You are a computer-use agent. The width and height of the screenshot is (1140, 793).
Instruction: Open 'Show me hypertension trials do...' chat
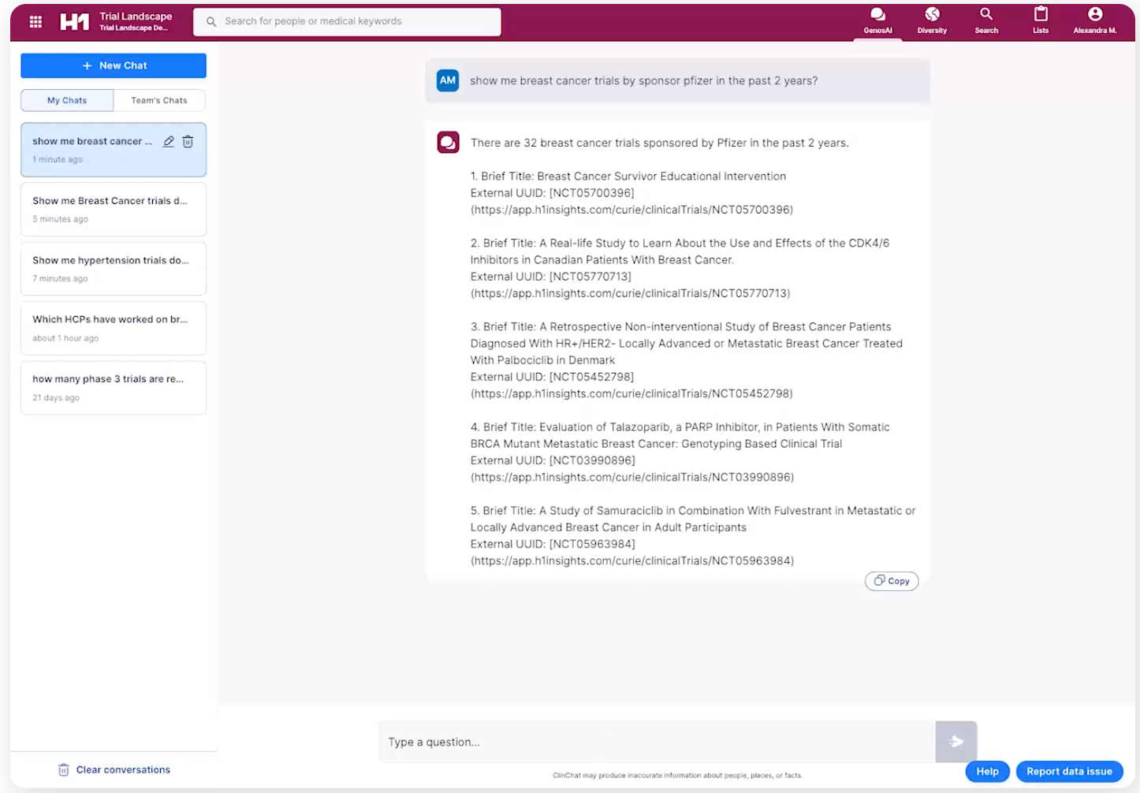(114, 269)
